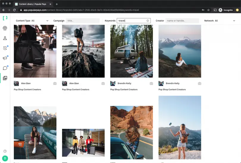Screen dimensions: 241x163
Task: Click camera icon beside first Alex Qian post
Action: (x=55, y=84)
